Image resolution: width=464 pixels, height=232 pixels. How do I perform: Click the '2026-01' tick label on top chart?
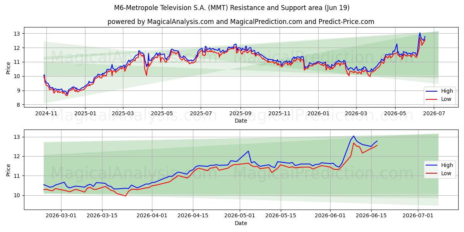coord(318,114)
